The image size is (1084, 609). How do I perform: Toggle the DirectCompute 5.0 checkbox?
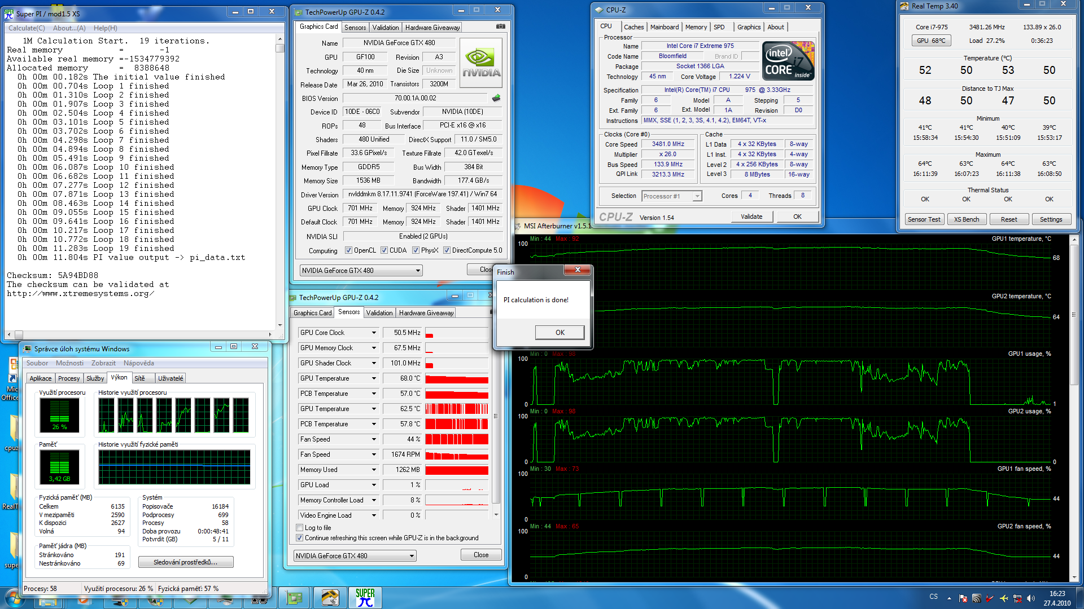point(447,250)
